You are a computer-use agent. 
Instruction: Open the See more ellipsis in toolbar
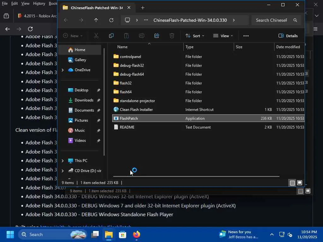point(246,36)
